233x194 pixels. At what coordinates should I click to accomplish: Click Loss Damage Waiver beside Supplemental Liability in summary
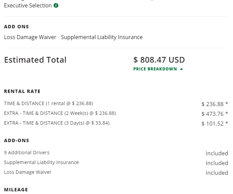[x=30, y=37]
